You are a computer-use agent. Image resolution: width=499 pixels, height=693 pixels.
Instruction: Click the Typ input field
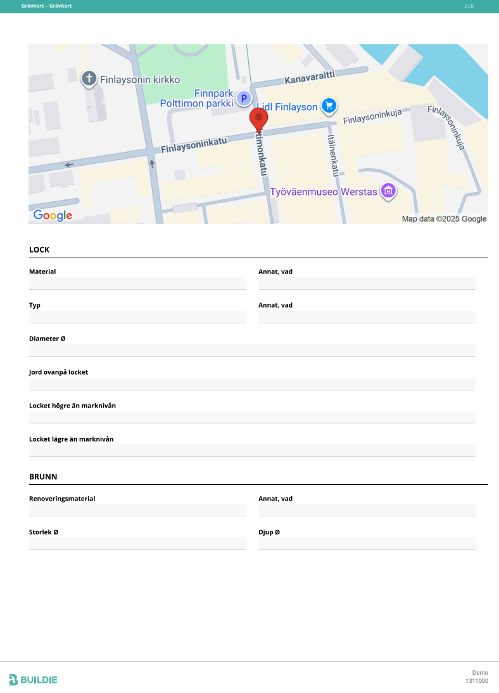(137, 317)
